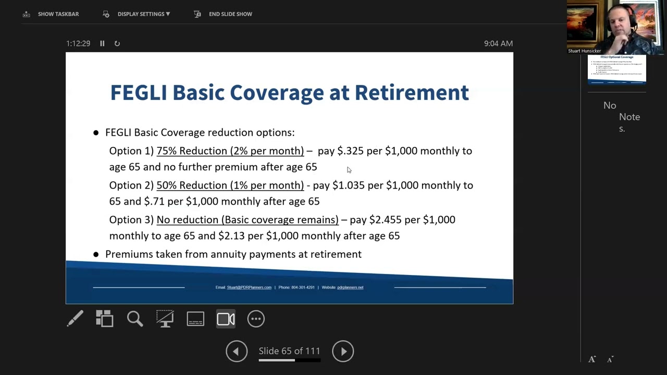Click the Show Taskbar label

58,14
